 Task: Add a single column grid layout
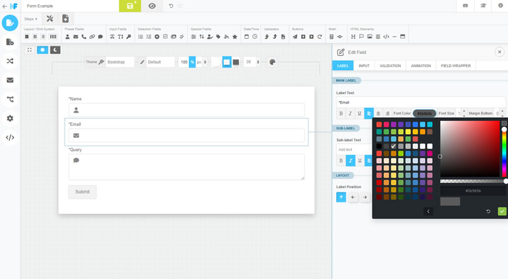27,36
